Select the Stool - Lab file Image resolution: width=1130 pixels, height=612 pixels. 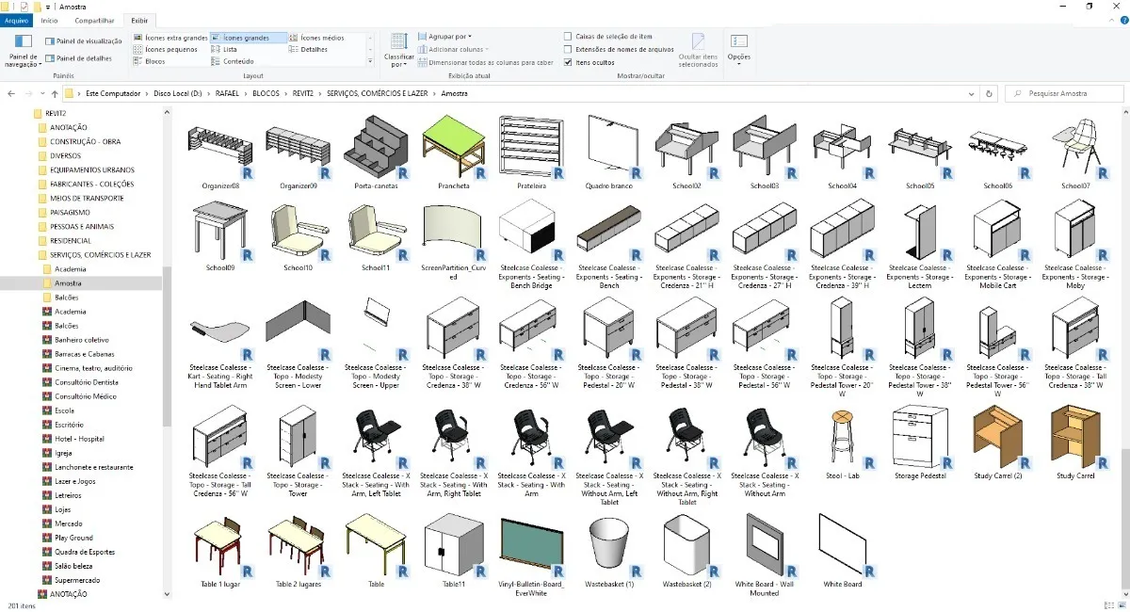[x=842, y=444]
